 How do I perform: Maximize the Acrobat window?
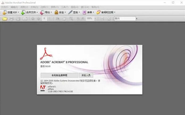click(x=173, y=3)
